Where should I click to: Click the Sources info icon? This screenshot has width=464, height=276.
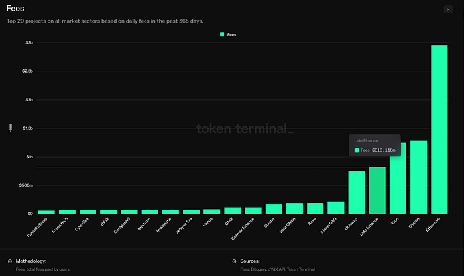coord(234,261)
